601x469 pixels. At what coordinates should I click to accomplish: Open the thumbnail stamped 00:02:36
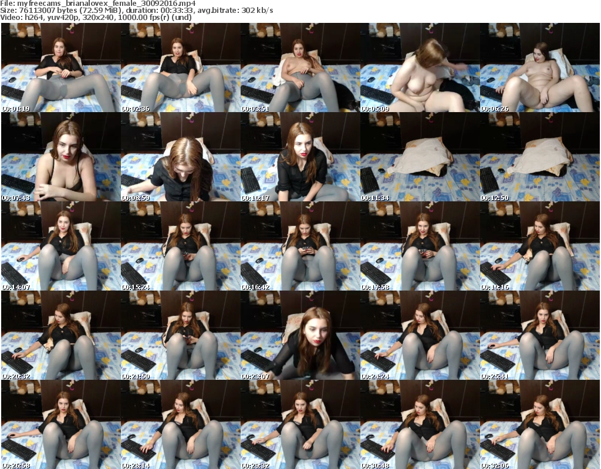point(181,68)
